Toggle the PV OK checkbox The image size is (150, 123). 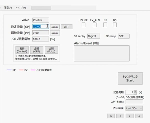[x=83, y=25]
